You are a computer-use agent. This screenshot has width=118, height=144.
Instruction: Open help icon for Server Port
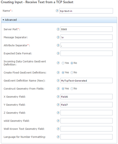click(58, 29)
